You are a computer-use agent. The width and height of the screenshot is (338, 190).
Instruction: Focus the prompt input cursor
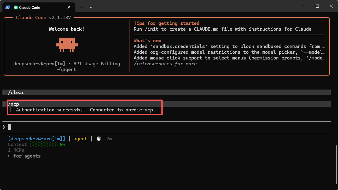tap(9, 127)
